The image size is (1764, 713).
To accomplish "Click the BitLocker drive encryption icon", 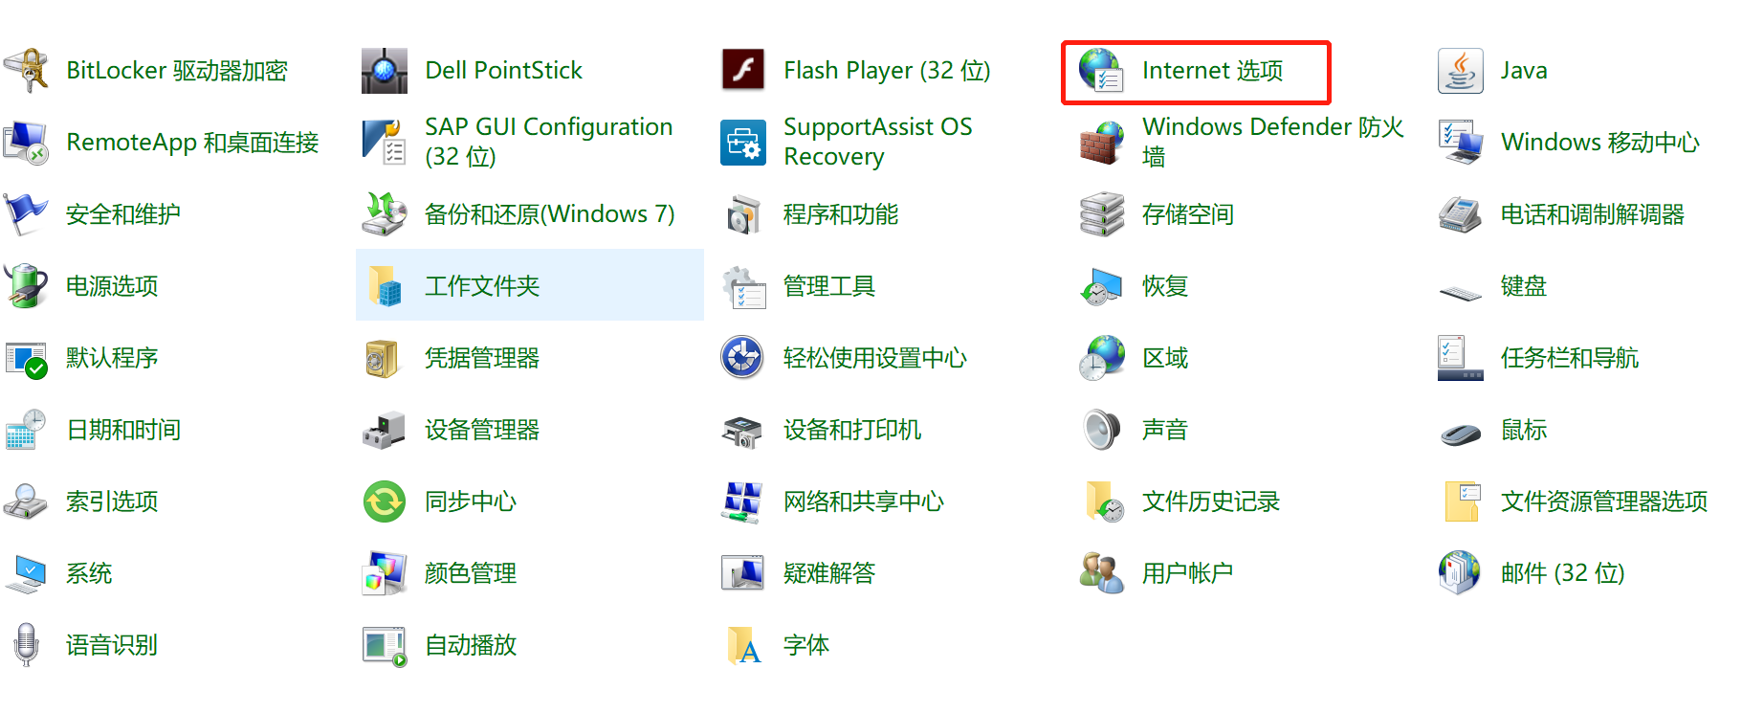I will (26, 71).
